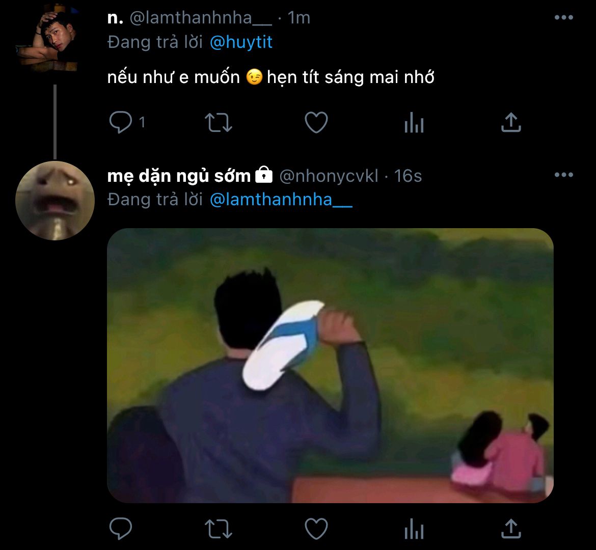Open more options for nhonycvkl's tweet
The image size is (596, 550).
(x=563, y=176)
